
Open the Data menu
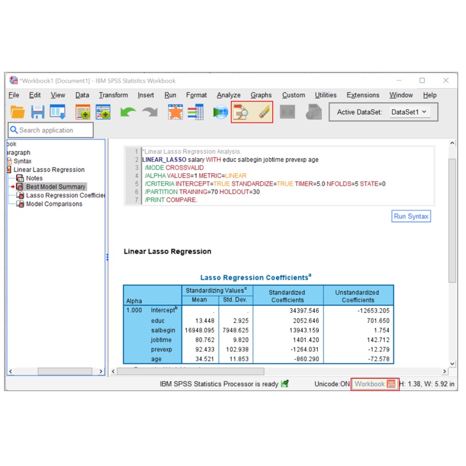[82, 95]
